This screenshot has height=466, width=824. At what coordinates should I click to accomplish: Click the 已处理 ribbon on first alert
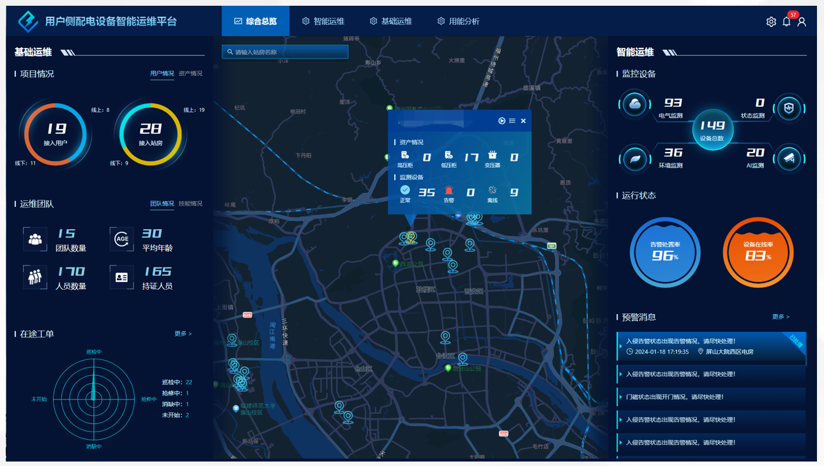click(795, 342)
